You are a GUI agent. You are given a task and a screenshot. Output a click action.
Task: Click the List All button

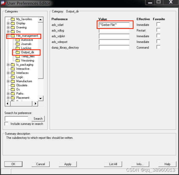(113, 164)
